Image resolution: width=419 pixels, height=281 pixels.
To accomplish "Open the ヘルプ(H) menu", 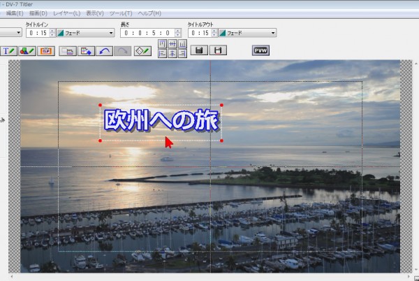I will pos(149,13).
